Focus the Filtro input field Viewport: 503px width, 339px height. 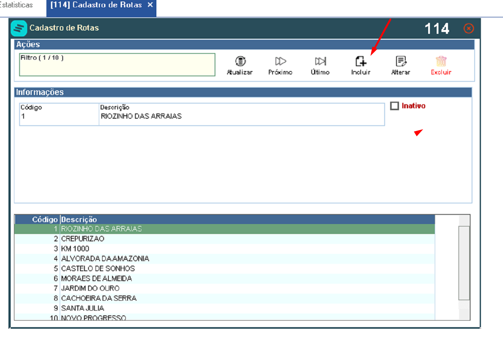[x=117, y=65]
